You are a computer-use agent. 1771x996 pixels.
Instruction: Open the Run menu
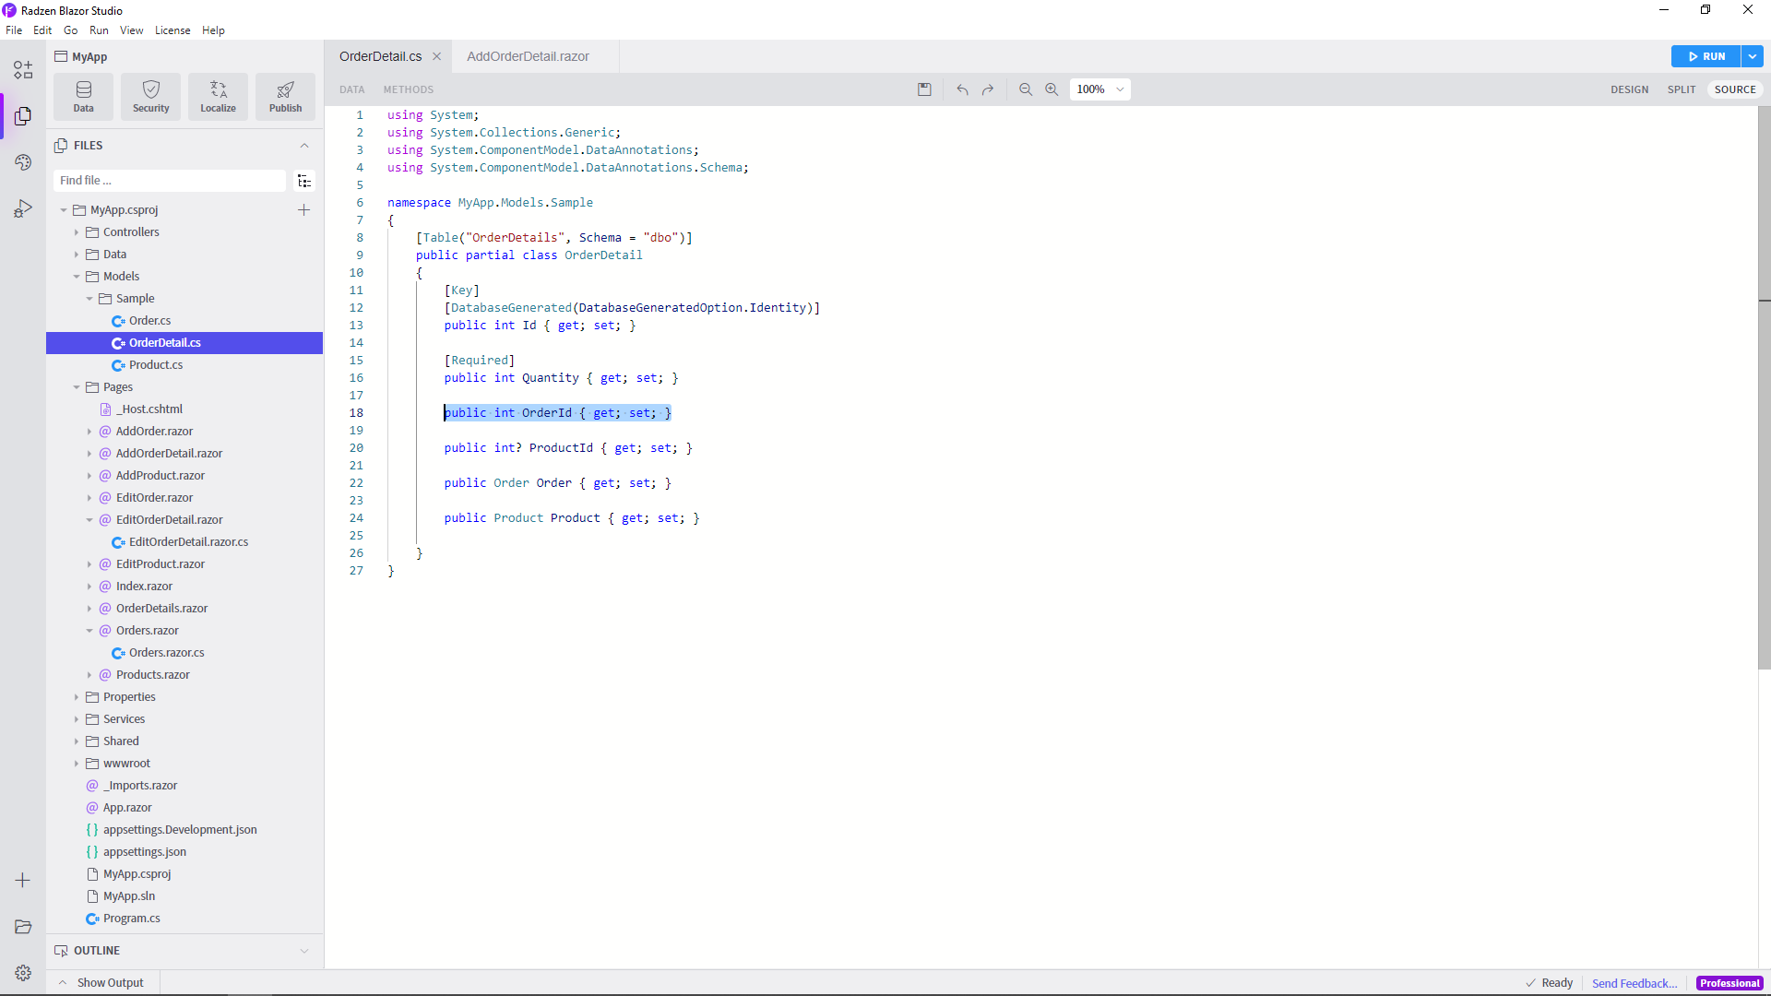point(100,30)
